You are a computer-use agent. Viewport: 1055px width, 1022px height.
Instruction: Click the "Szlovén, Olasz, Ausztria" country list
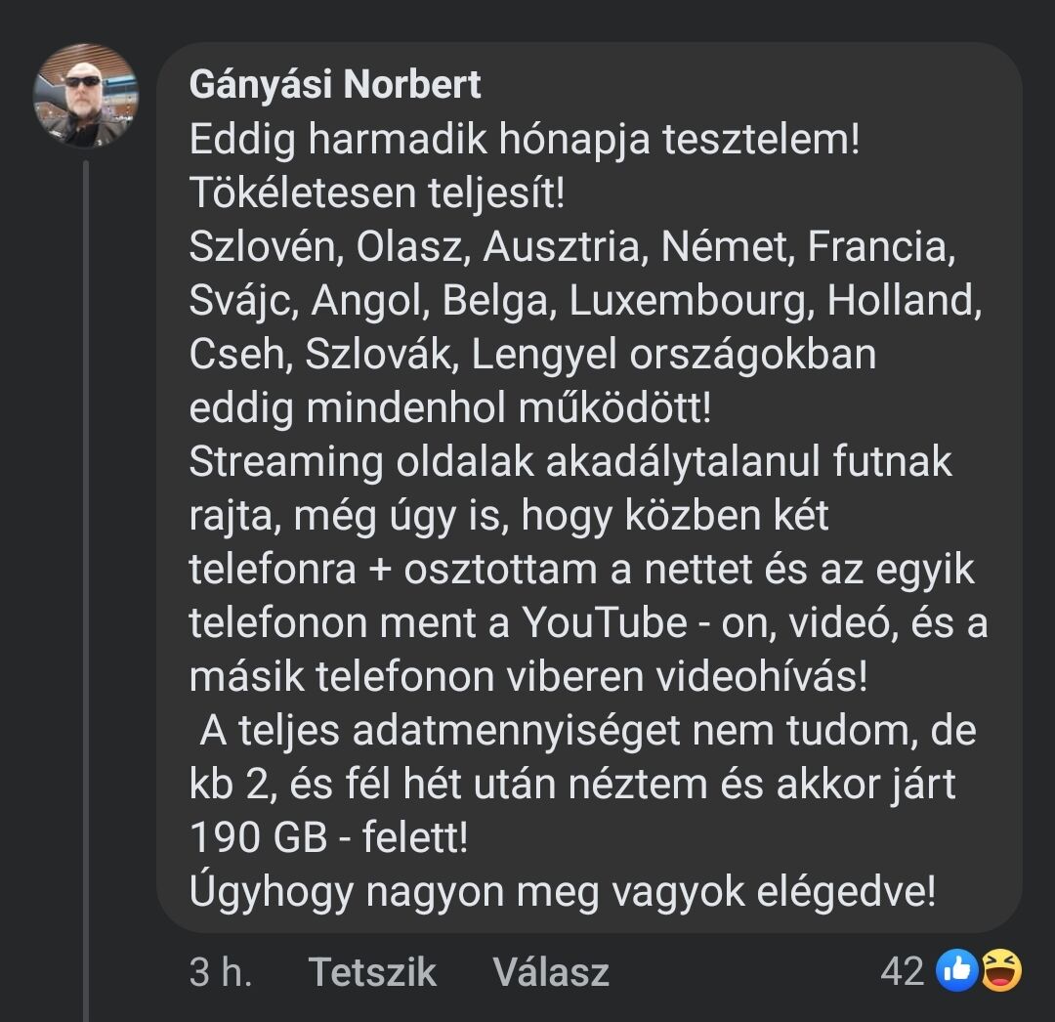point(416,247)
